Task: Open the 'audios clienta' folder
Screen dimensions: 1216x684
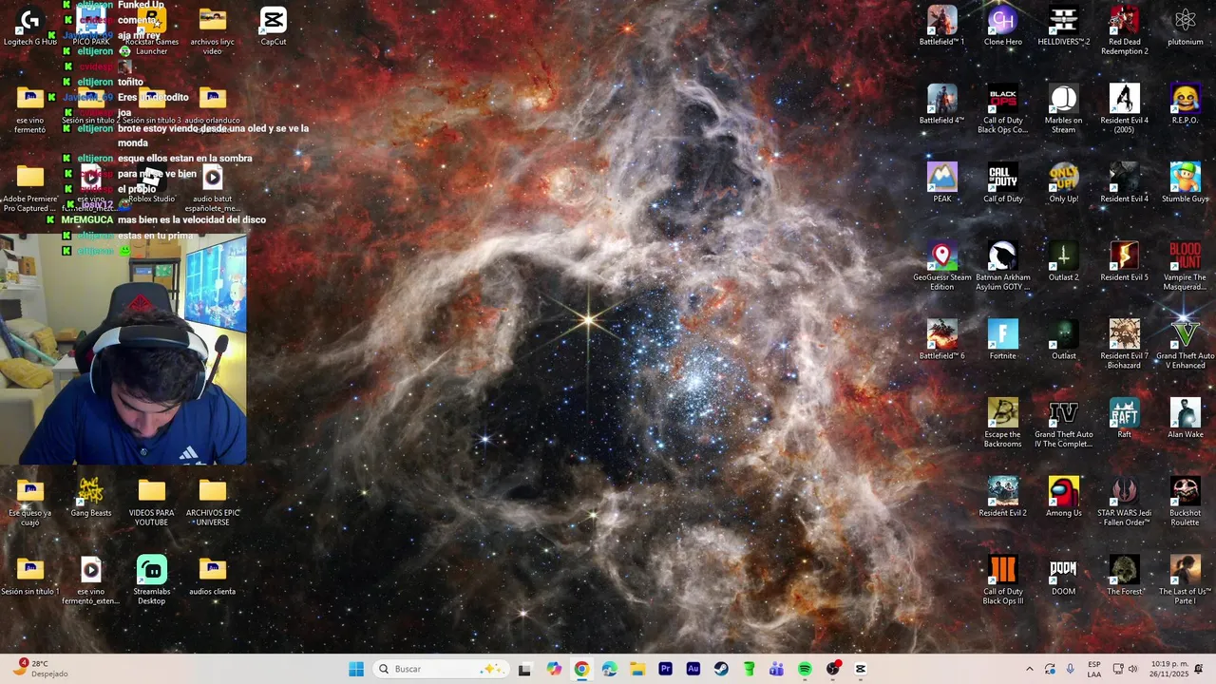Action: click(x=213, y=576)
